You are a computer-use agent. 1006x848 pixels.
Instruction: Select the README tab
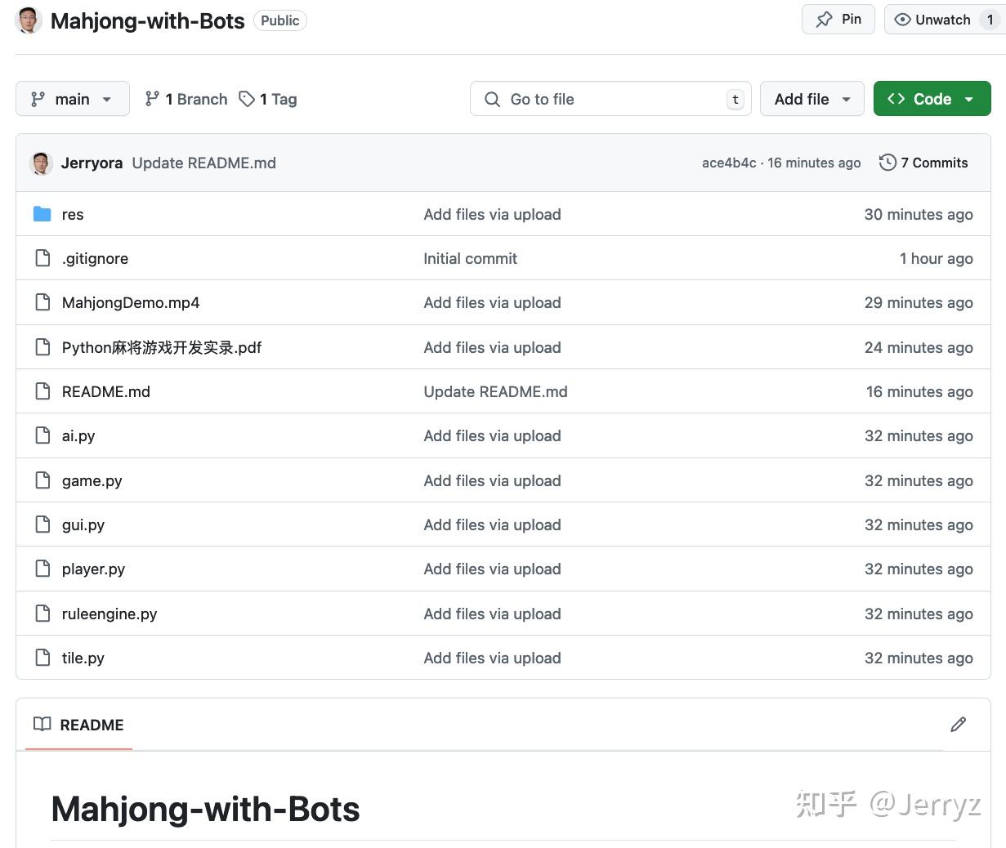(79, 725)
